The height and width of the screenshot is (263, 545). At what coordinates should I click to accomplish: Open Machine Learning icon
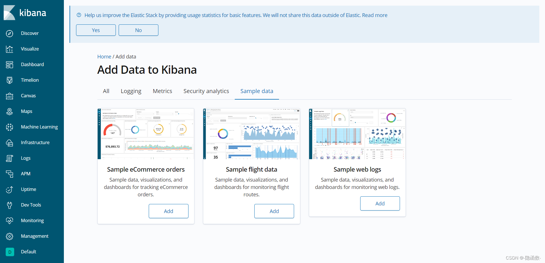(x=9, y=127)
